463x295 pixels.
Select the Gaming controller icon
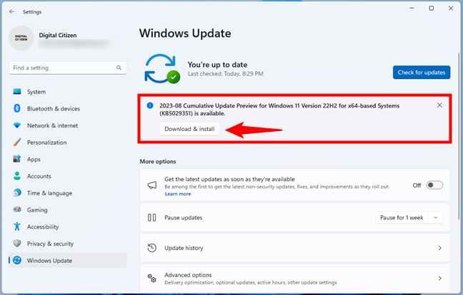pos(17,209)
